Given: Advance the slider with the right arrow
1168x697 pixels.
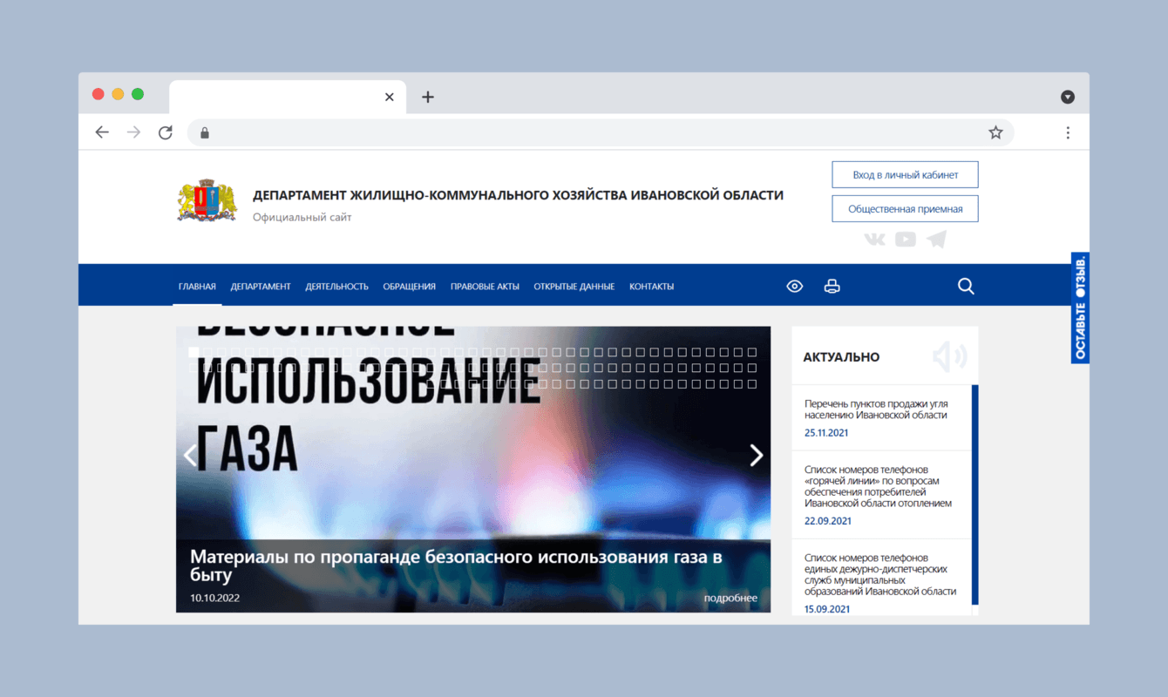Looking at the screenshot, I should [x=755, y=455].
